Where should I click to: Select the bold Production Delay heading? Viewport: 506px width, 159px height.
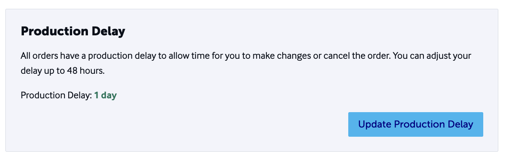point(73,31)
